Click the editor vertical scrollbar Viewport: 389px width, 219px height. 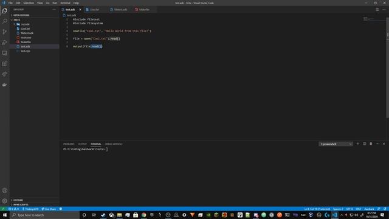coord(388,67)
